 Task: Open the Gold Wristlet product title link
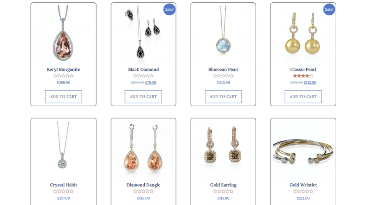pos(303,185)
